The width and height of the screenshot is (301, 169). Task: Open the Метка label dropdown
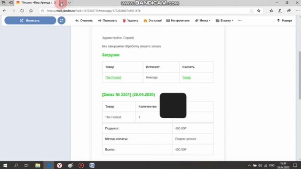point(203,21)
